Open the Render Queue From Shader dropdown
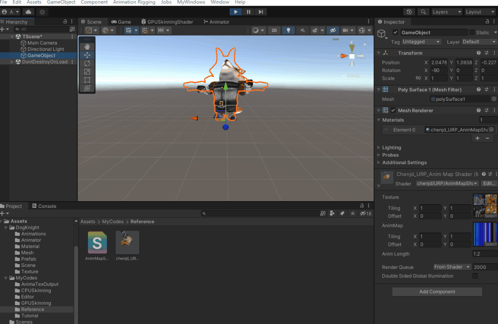Viewport: 498px width, 324px height. (452, 267)
